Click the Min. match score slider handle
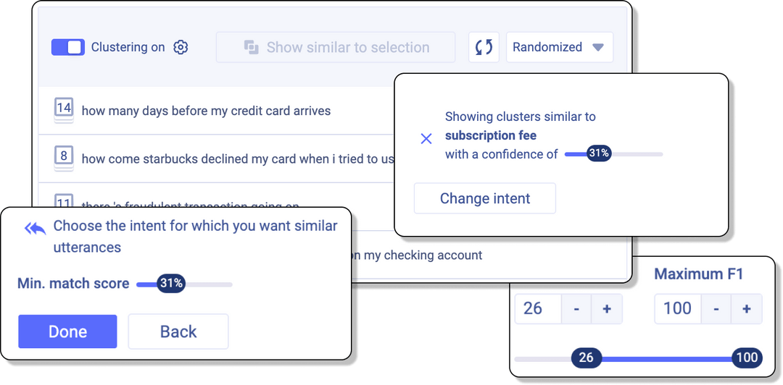Viewport: 783px width, 385px height. [171, 284]
